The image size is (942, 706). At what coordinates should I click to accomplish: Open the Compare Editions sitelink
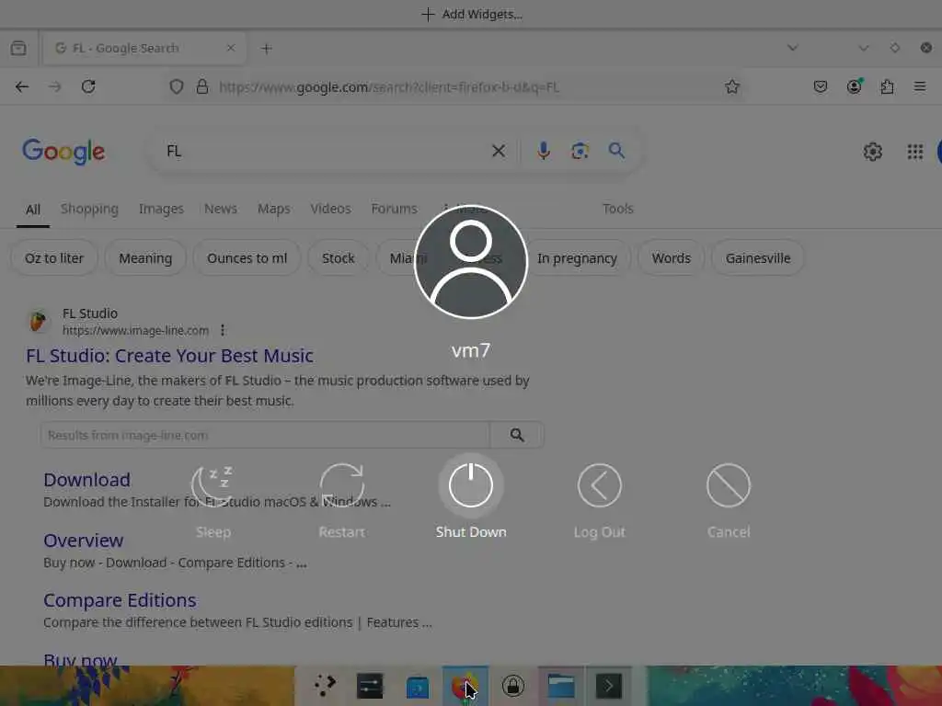tap(120, 600)
